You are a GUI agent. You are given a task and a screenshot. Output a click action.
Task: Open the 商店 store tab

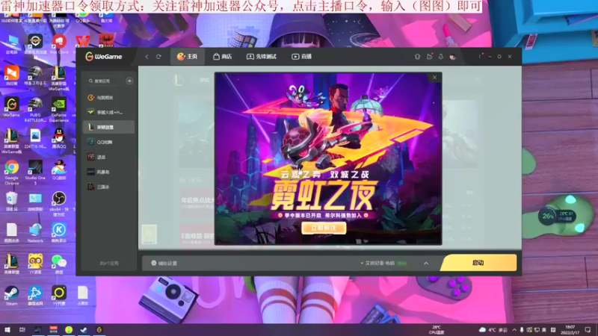click(x=222, y=57)
